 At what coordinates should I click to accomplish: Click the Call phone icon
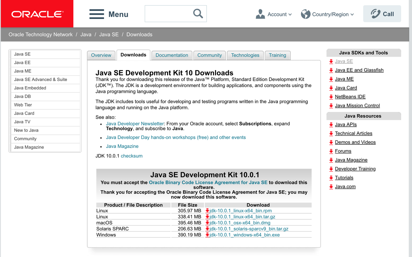pyautogui.click(x=375, y=14)
